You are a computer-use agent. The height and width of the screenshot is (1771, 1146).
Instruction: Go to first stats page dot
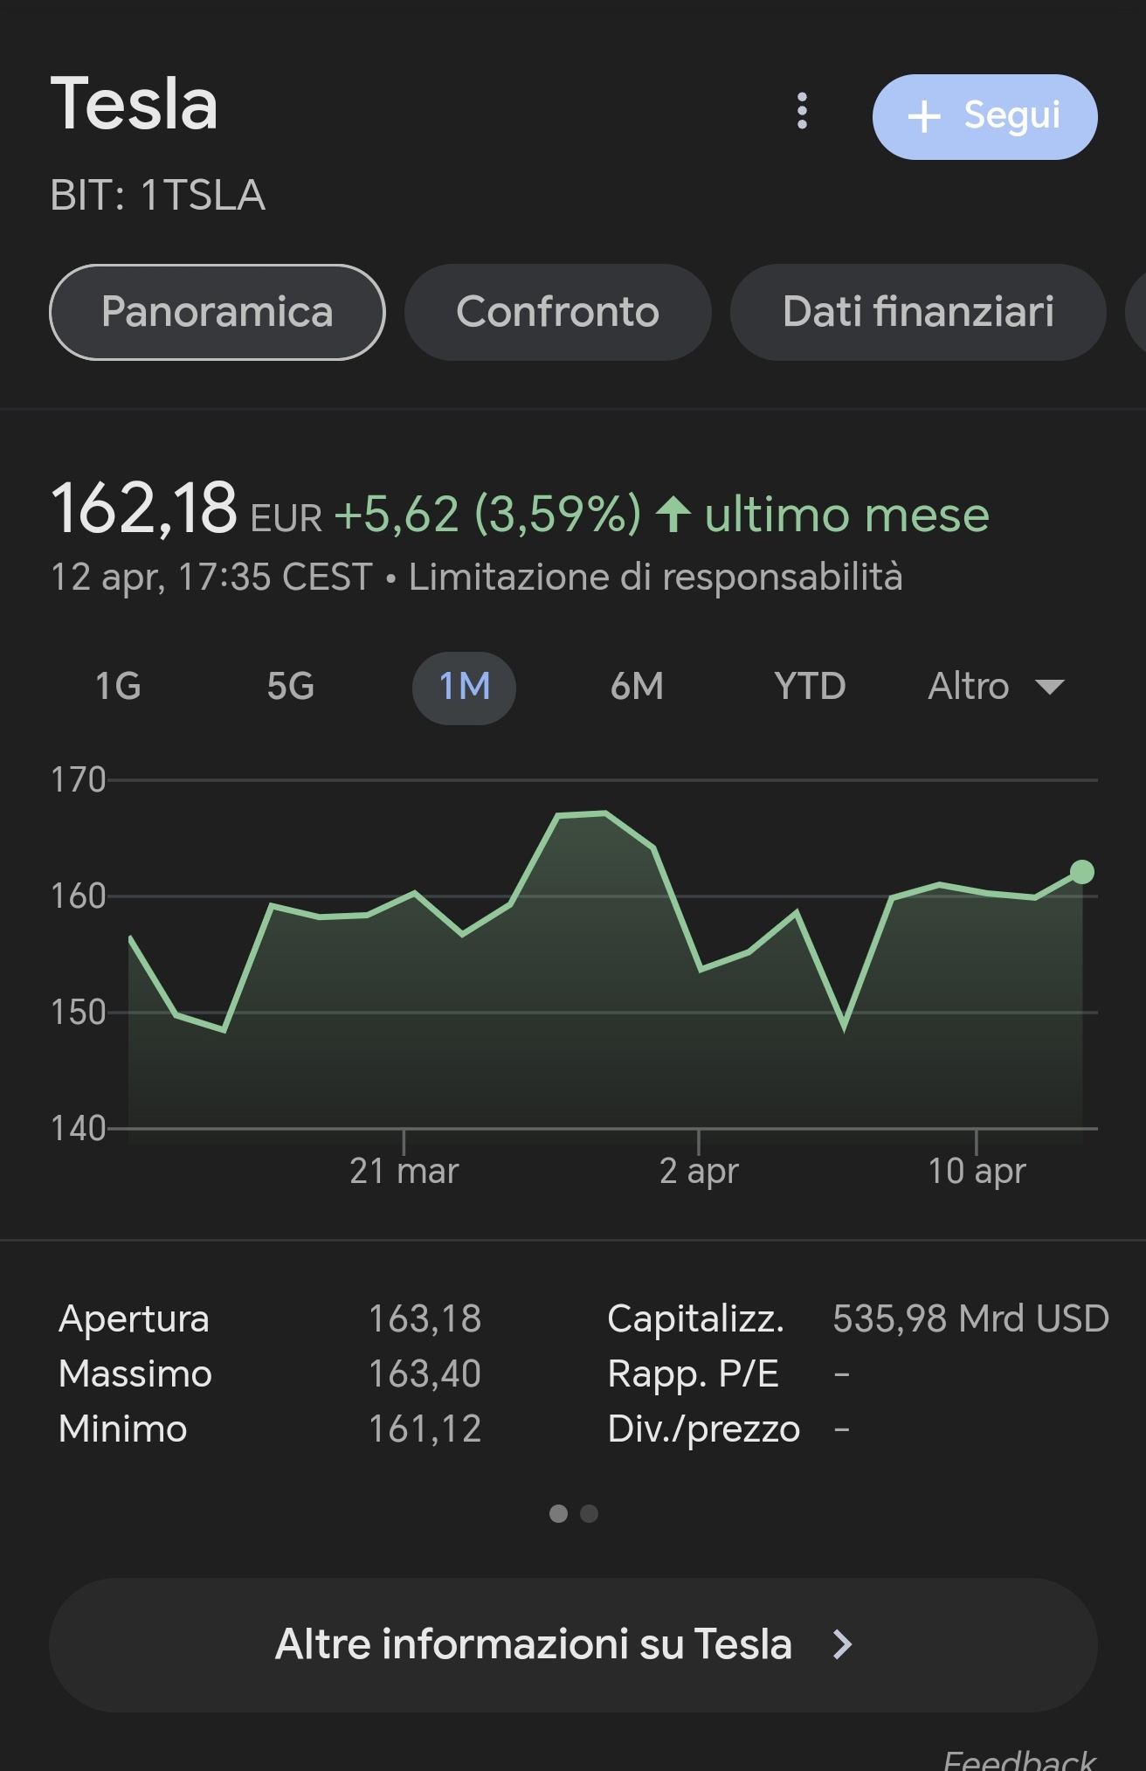tap(558, 1513)
